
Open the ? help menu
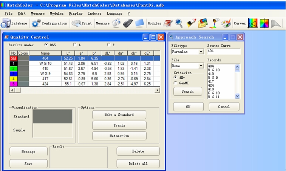point(128,14)
